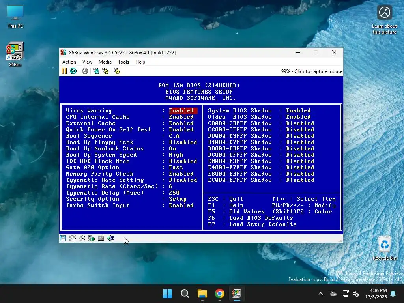The width and height of the screenshot is (404, 303).
Task: Click the 'F5 : Old Values' help text
Action: [x=236, y=211]
